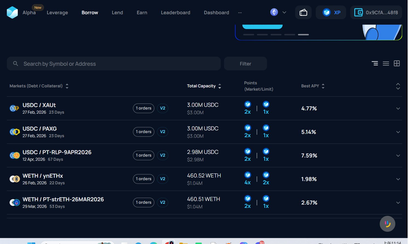This screenshot has width=409, height=244.
Task: Click the app logo in the header
Action: tap(12, 13)
